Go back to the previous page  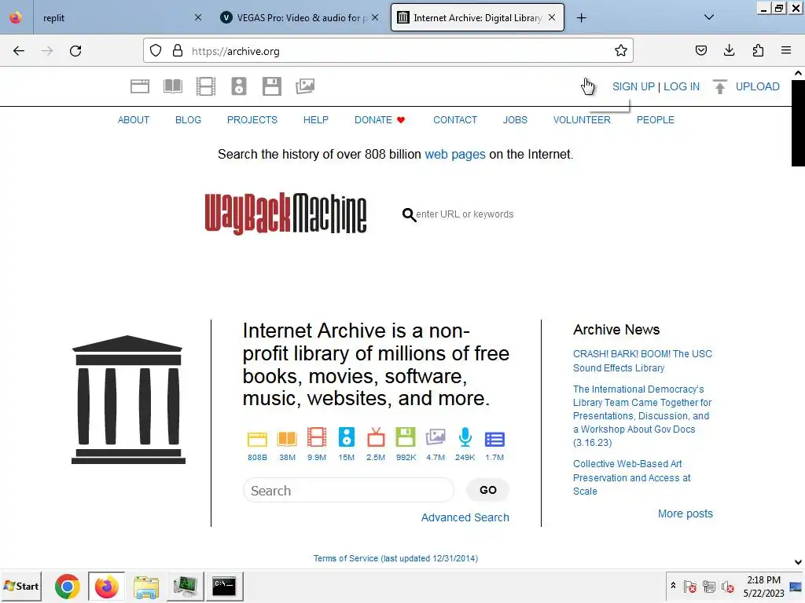[19, 51]
